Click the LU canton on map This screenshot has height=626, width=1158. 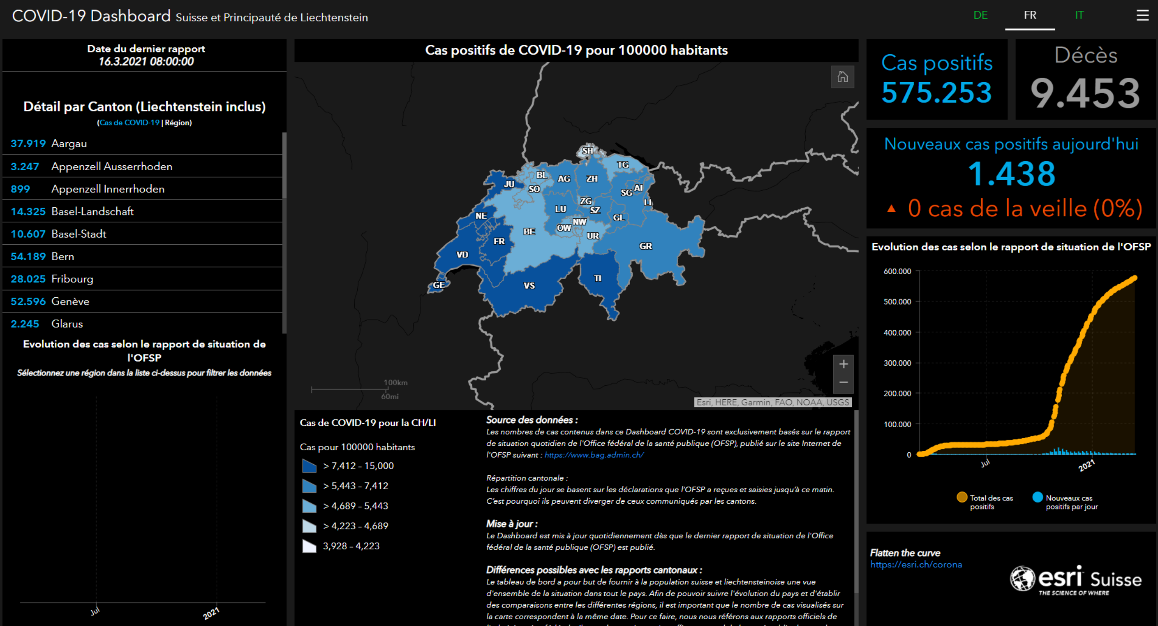[560, 209]
